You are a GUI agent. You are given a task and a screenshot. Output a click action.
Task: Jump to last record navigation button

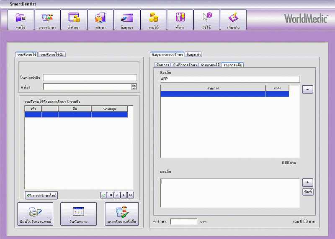(130, 195)
